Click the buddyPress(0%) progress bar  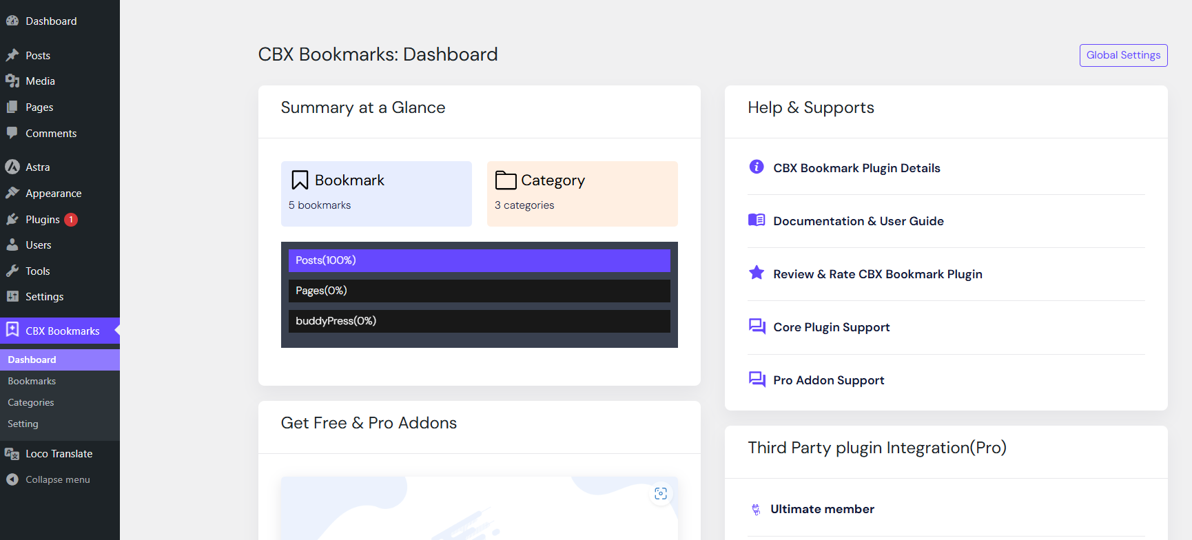(x=480, y=321)
